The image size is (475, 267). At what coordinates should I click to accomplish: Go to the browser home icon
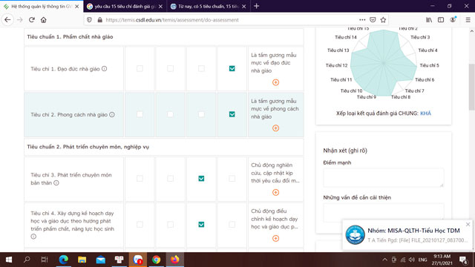[44, 20]
